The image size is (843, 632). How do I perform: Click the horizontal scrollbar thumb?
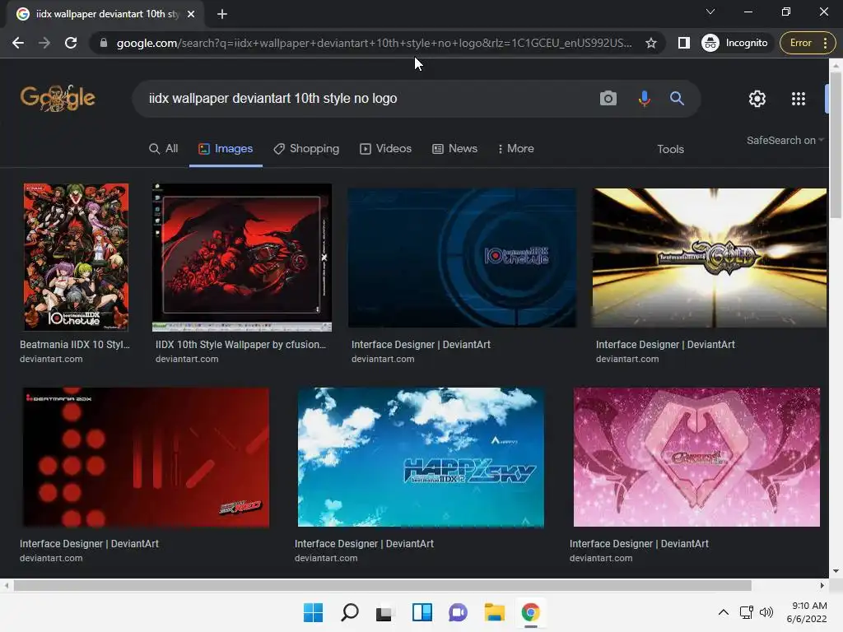pos(382,585)
